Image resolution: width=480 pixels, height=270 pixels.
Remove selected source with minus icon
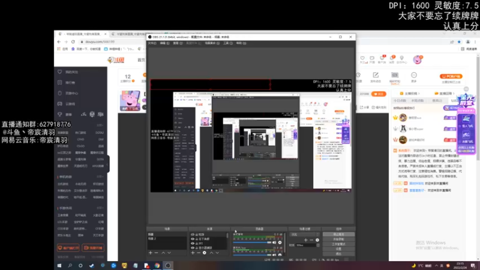click(x=199, y=253)
